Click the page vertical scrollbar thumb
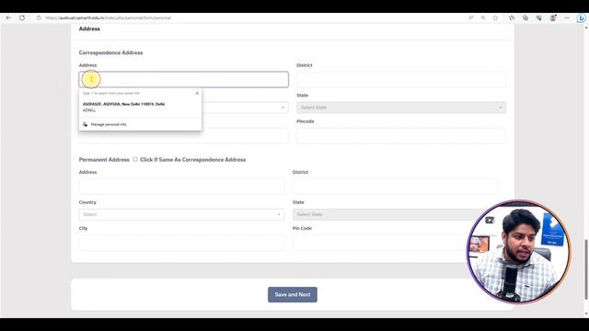The height and width of the screenshot is (331, 589). point(585,269)
